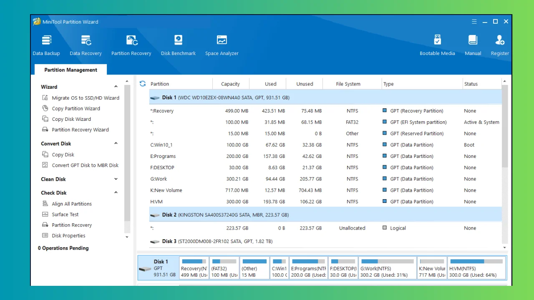
Task: Click Align All Partitions icon
Action: [x=45, y=204]
